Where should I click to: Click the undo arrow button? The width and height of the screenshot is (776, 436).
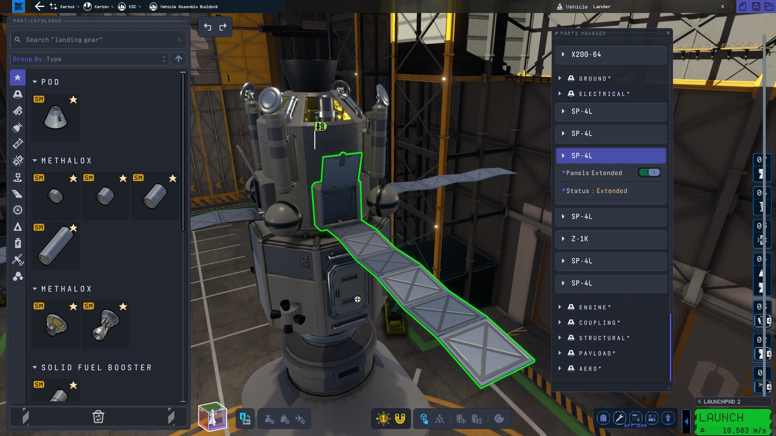click(x=208, y=27)
